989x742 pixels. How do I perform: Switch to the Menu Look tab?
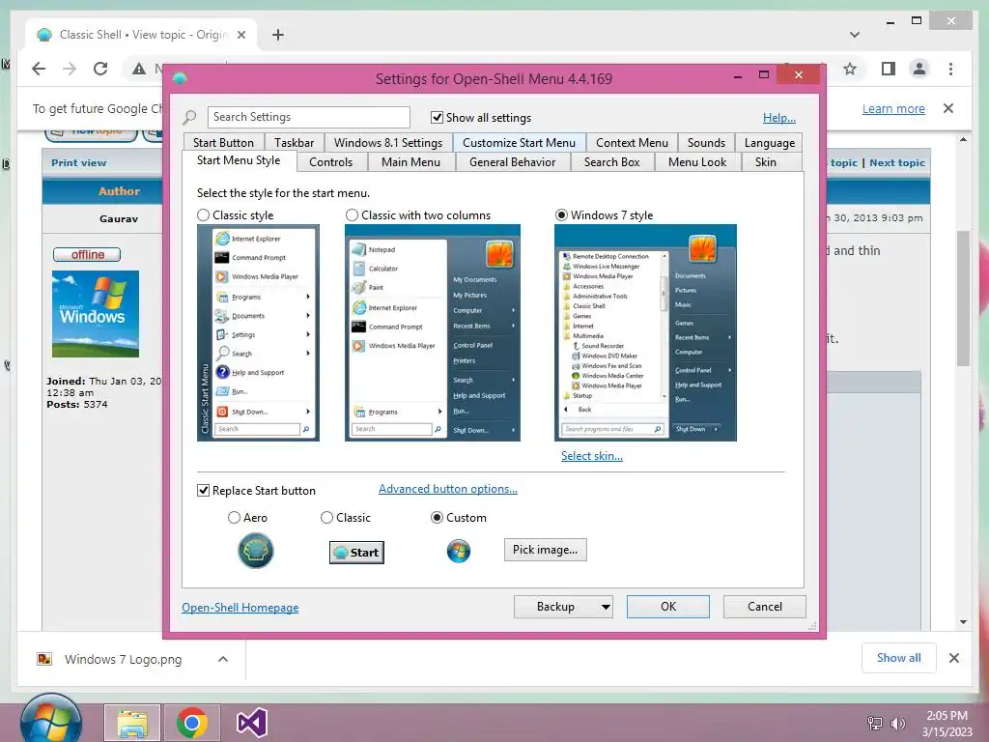click(697, 162)
